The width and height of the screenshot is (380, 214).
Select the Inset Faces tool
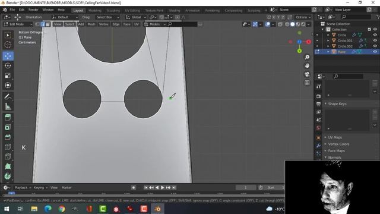(x=8, y=127)
